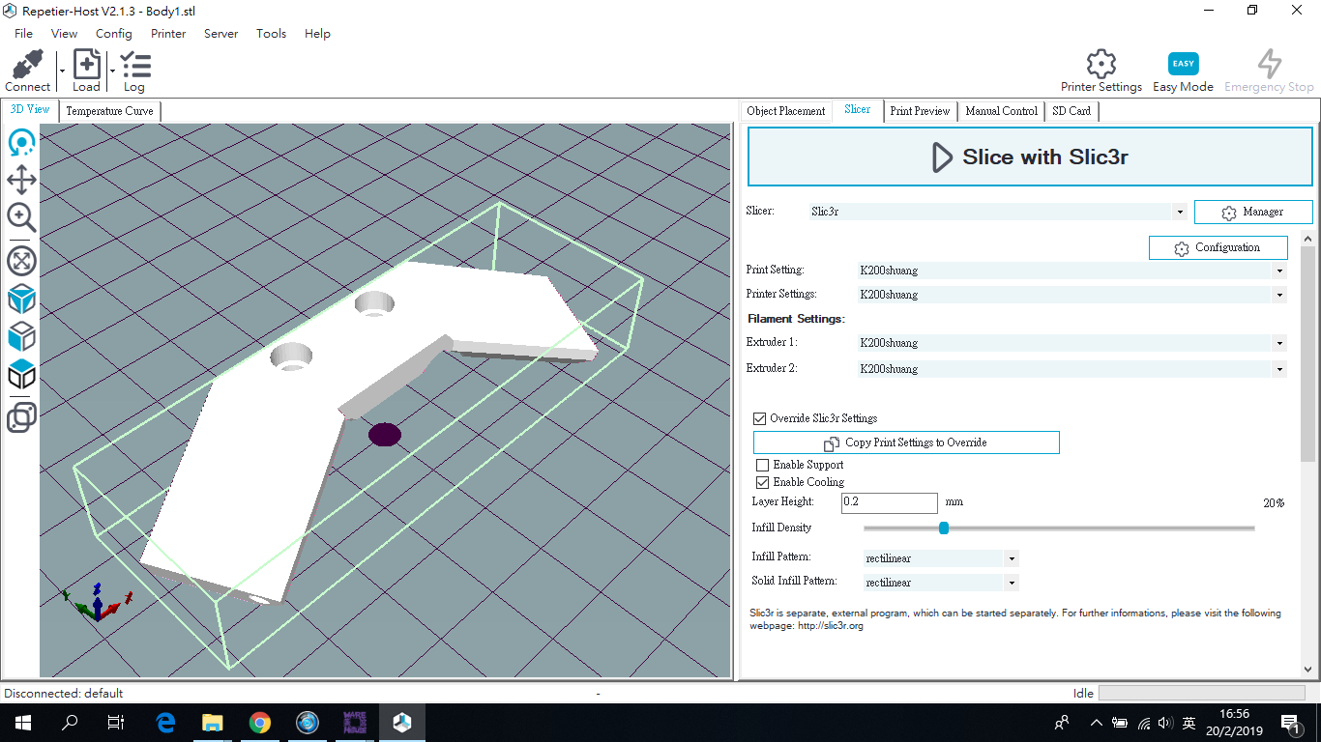Click the Layer Height input field
Image resolution: width=1321 pixels, height=742 pixels.
(889, 502)
